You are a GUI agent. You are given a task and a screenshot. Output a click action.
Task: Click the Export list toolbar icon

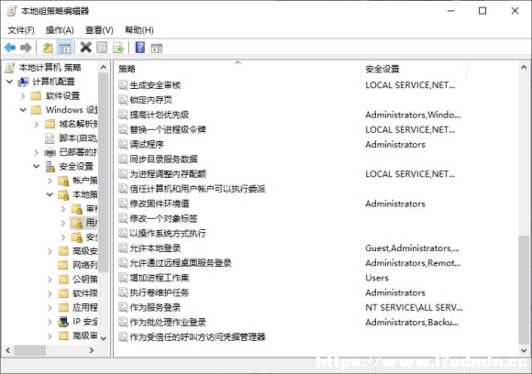[x=118, y=48]
